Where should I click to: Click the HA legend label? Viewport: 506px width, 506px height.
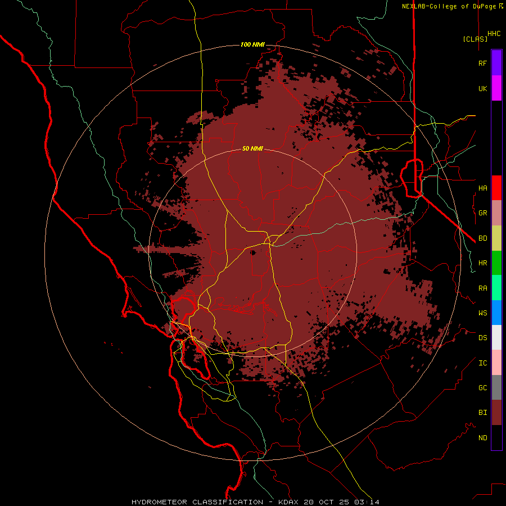482,188
